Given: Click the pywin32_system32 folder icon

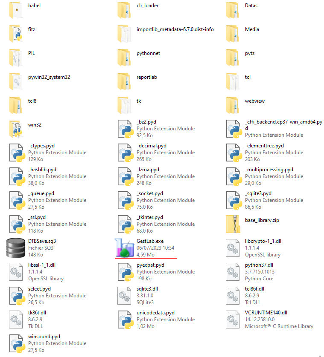Looking at the screenshot, I should 16,81.
